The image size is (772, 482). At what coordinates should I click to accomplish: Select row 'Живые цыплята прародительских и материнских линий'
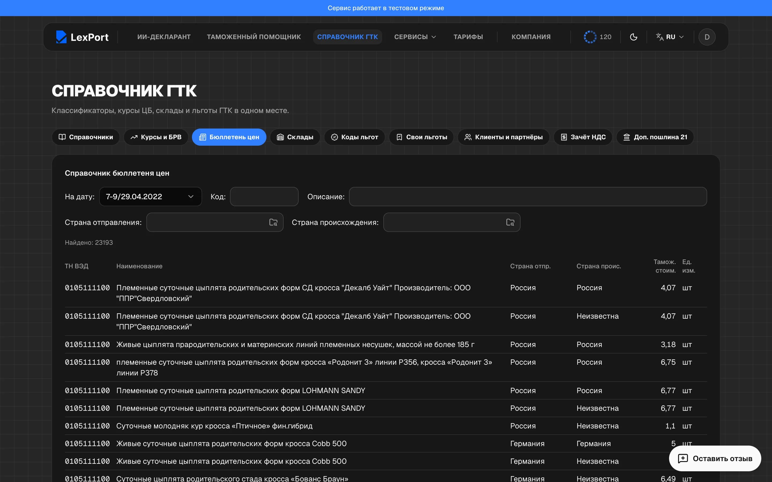386,344
